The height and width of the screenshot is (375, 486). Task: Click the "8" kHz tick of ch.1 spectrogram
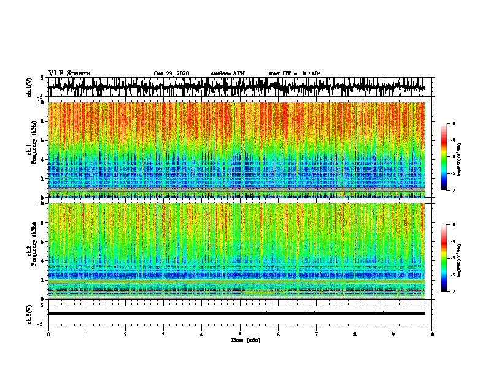click(44, 121)
